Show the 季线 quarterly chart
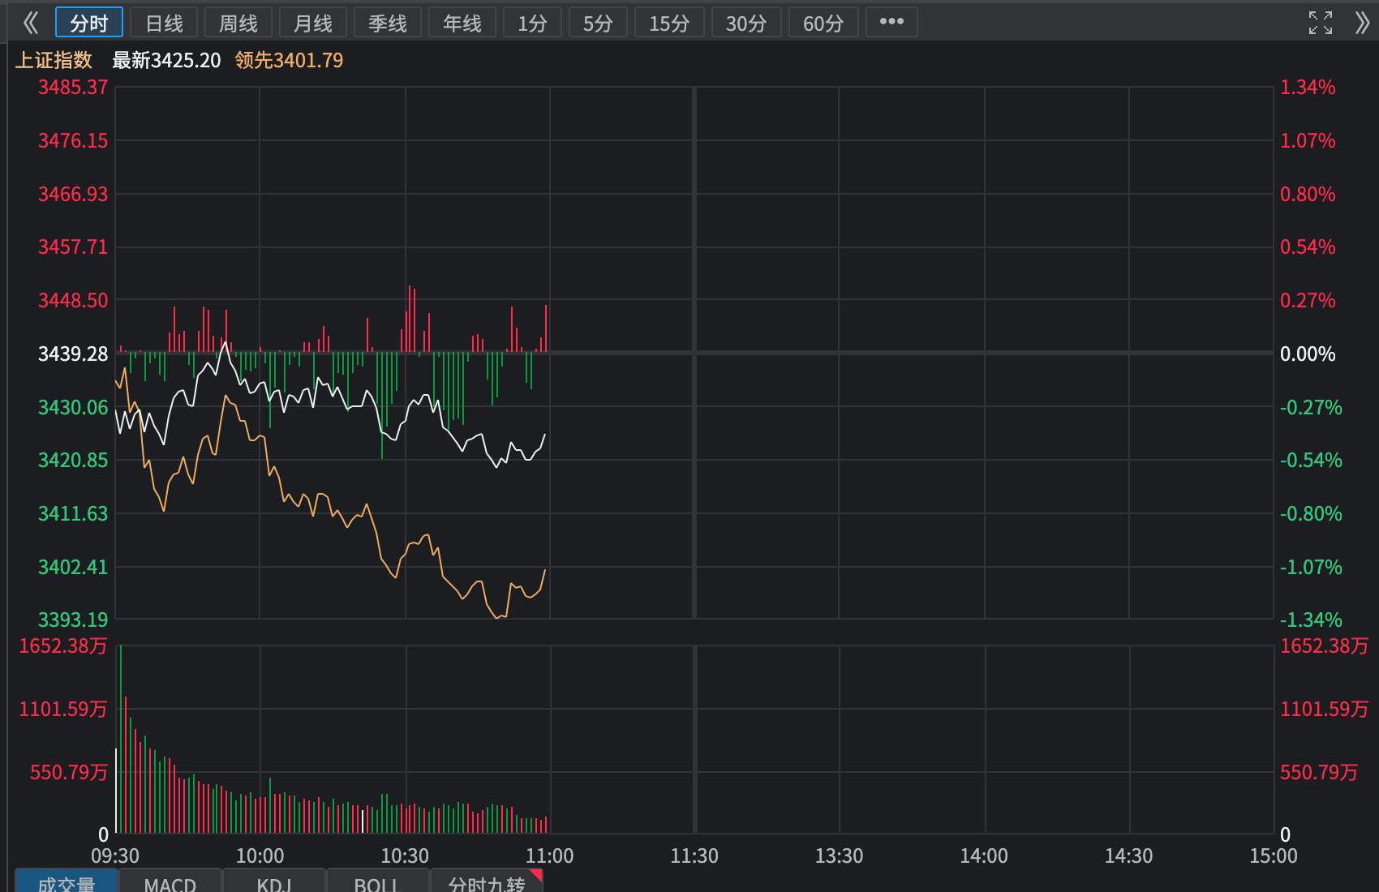 tap(388, 23)
